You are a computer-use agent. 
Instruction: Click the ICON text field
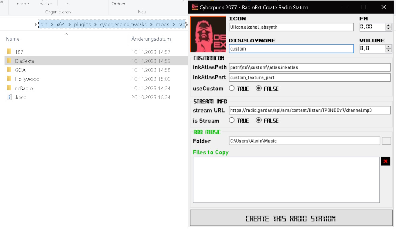point(291,27)
